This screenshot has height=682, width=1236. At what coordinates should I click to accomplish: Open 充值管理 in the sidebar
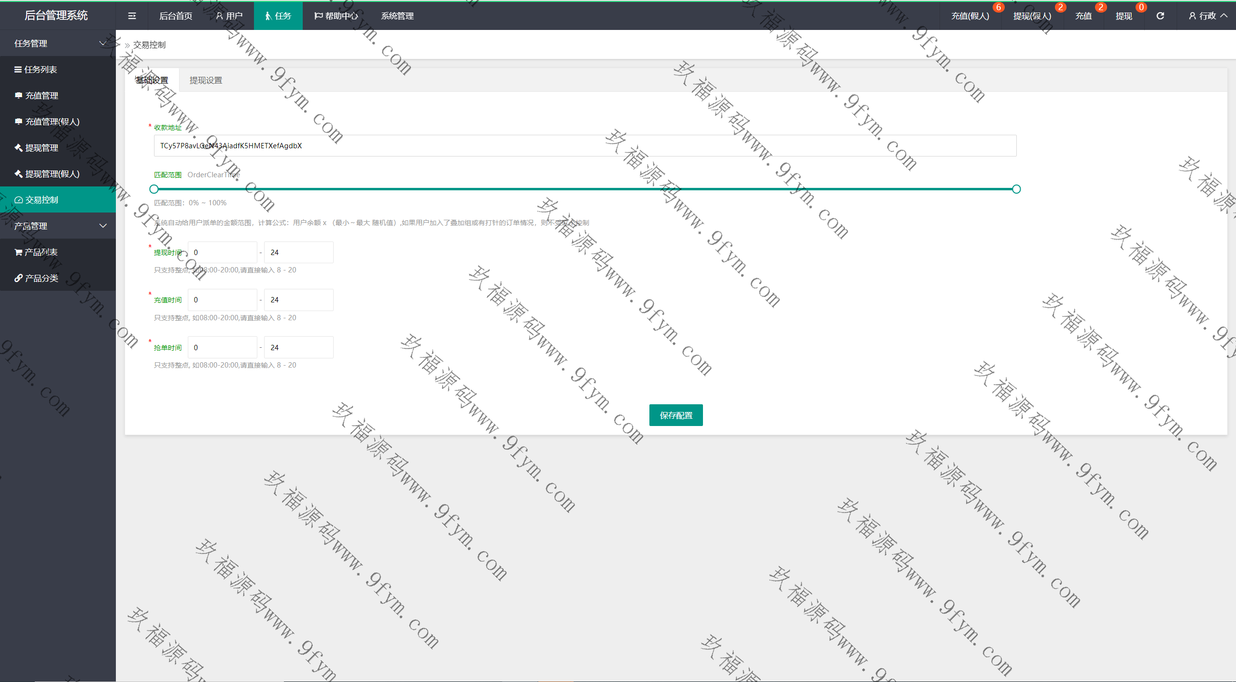(x=42, y=96)
